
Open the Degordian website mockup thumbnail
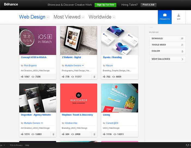(x=38, y=98)
